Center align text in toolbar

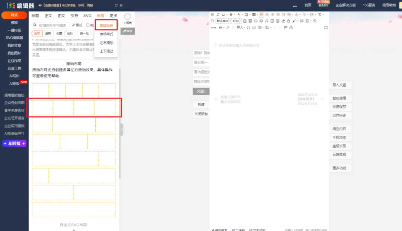(x=267, y=15)
